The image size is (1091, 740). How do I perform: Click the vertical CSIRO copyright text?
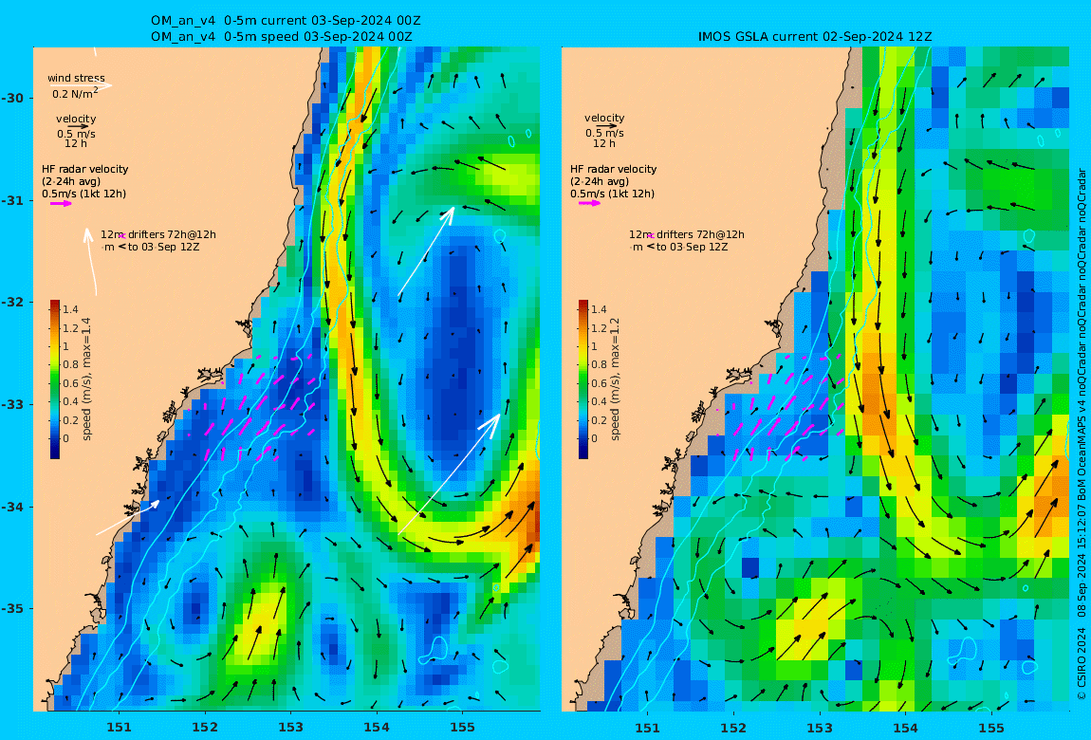click(x=1082, y=434)
